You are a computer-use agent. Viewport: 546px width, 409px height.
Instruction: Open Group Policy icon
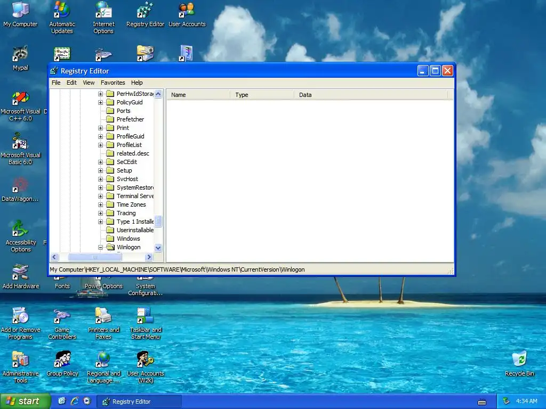pos(62,364)
